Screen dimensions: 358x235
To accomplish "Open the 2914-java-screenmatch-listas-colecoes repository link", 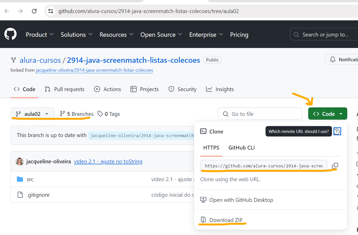I will coord(133,60).
